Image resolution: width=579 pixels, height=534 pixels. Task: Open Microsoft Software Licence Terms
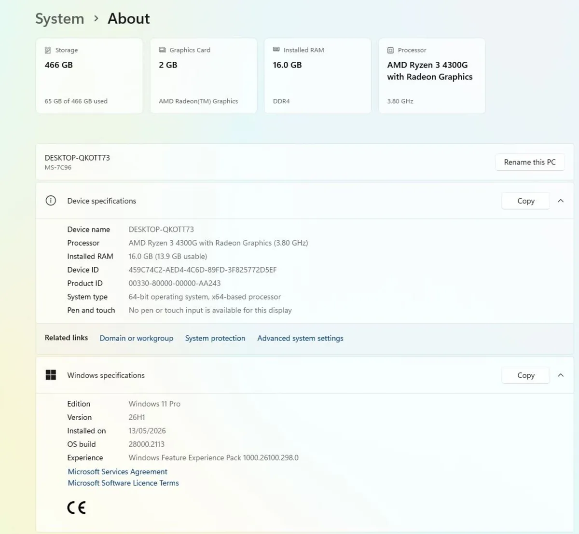[x=123, y=483]
